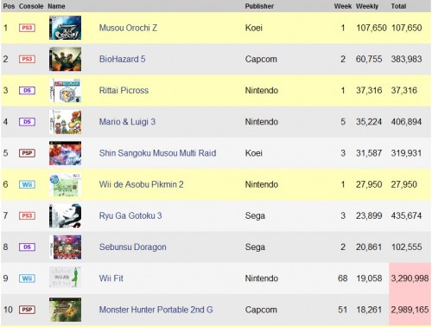Click the PS3 badge beside BioHazard 5
This screenshot has width=432, height=327.
(27, 59)
